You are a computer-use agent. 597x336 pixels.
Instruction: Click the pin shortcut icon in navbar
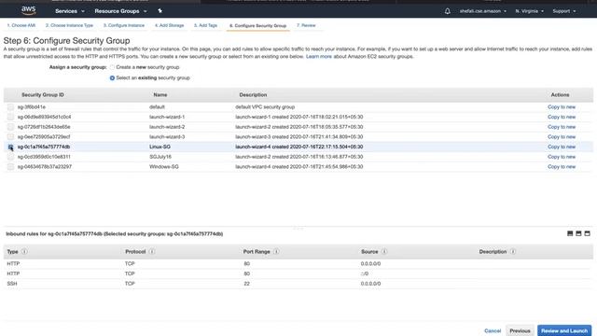tap(160, 11)
